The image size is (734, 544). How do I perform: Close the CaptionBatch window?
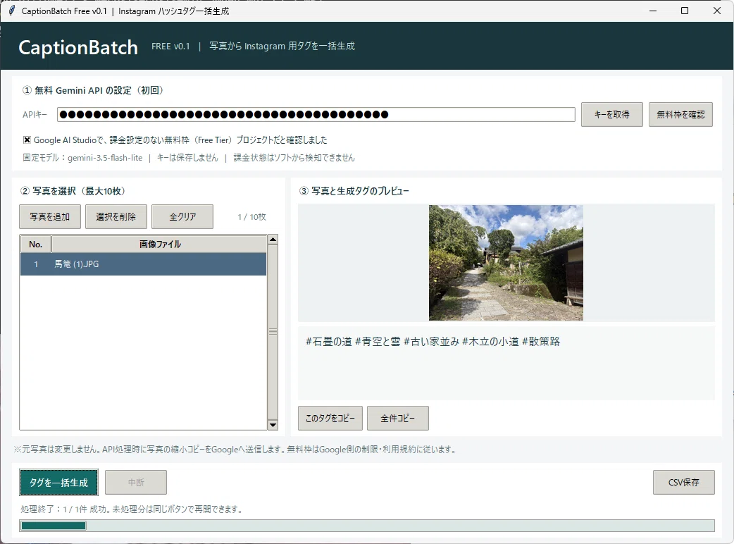coord(716,11)
